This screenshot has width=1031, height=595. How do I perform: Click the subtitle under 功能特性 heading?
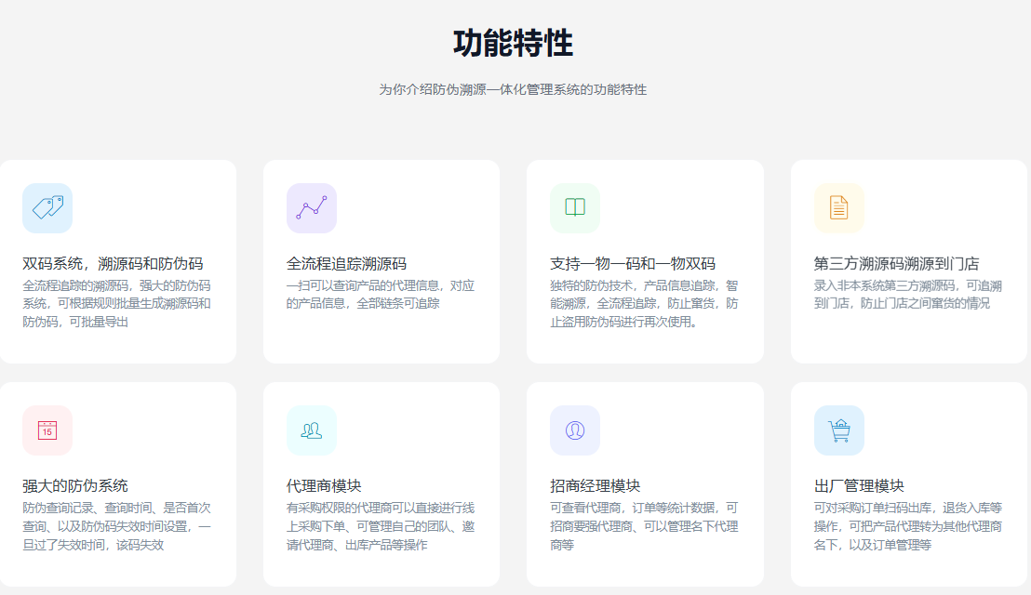click(x=513, y=90)
